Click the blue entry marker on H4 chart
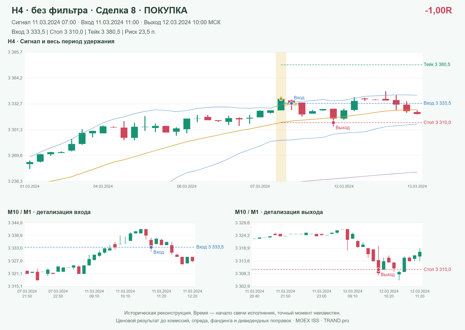This screenshot has height=330, width=465. coord(291,103)
